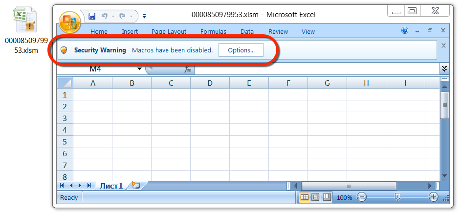Restore down the workbook window

[x=430, y=30]
